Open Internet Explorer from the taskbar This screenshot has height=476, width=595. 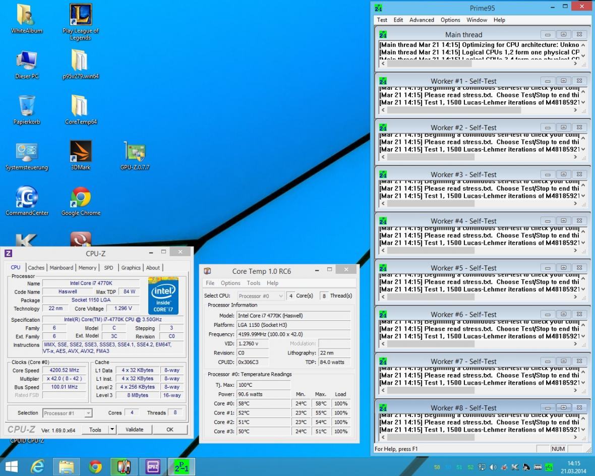coord(38,467)
